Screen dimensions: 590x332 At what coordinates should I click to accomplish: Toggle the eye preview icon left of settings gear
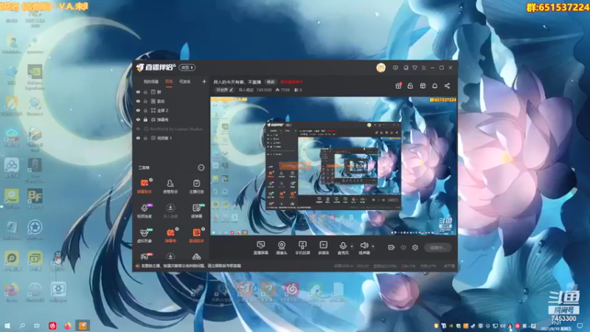[x=403, y=247]
